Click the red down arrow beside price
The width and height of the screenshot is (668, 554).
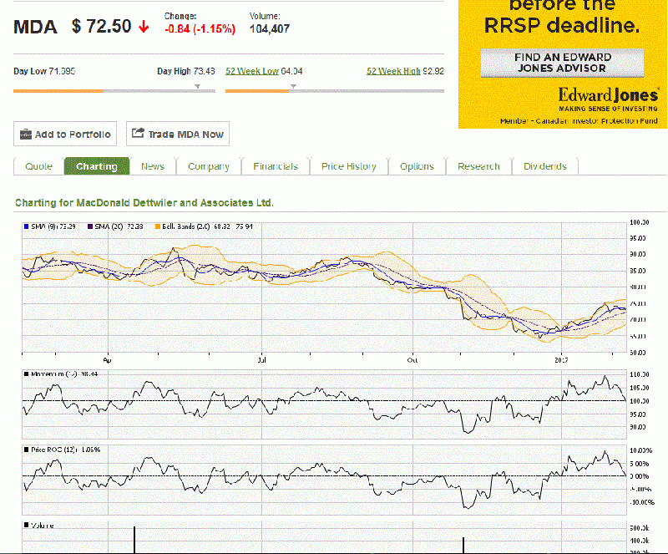tap(144, 28)
